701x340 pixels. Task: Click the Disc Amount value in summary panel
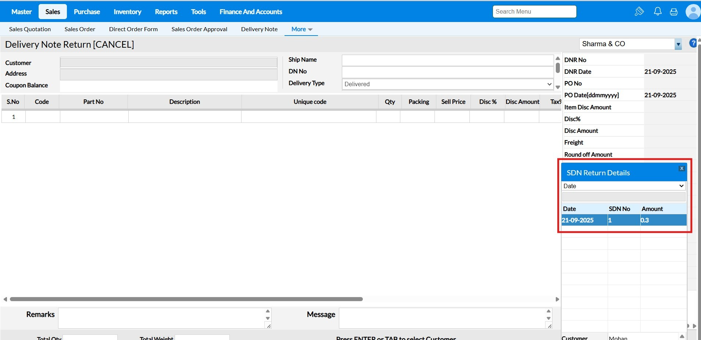click(670, 131)
